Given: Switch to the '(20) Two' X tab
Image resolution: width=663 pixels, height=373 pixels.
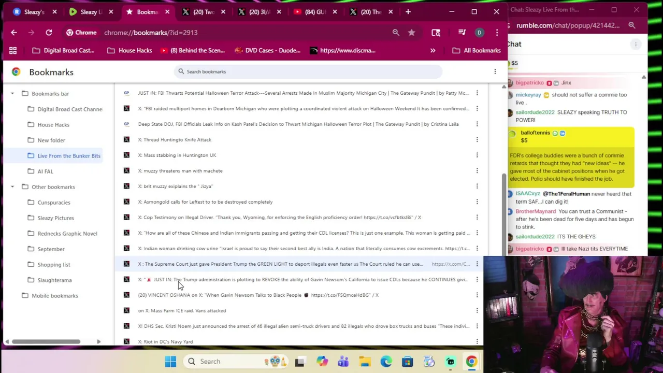Looking at the screenshot, I should 203,11.
